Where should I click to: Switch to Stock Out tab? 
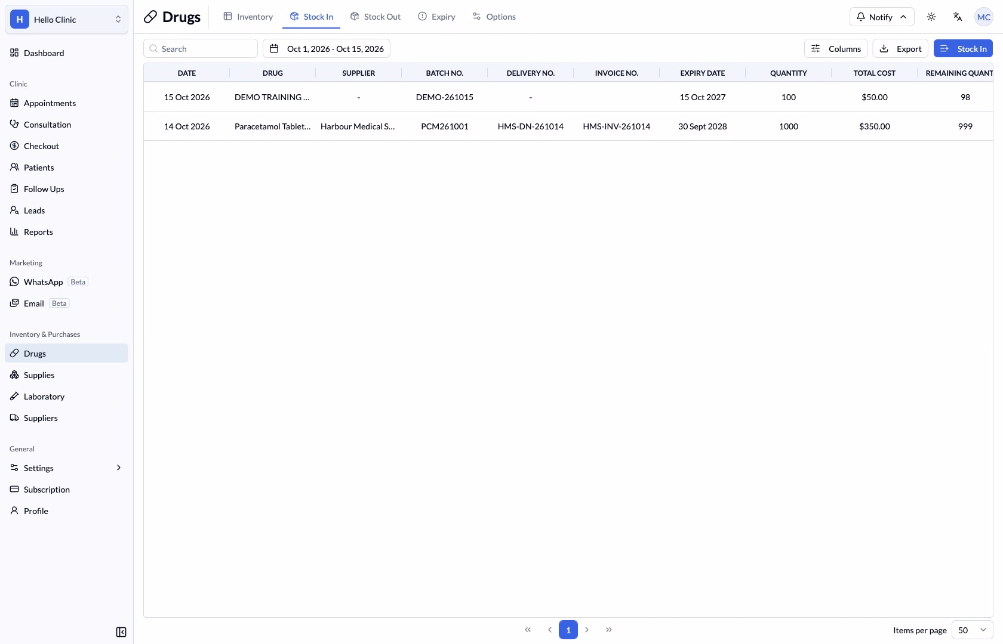376,17
